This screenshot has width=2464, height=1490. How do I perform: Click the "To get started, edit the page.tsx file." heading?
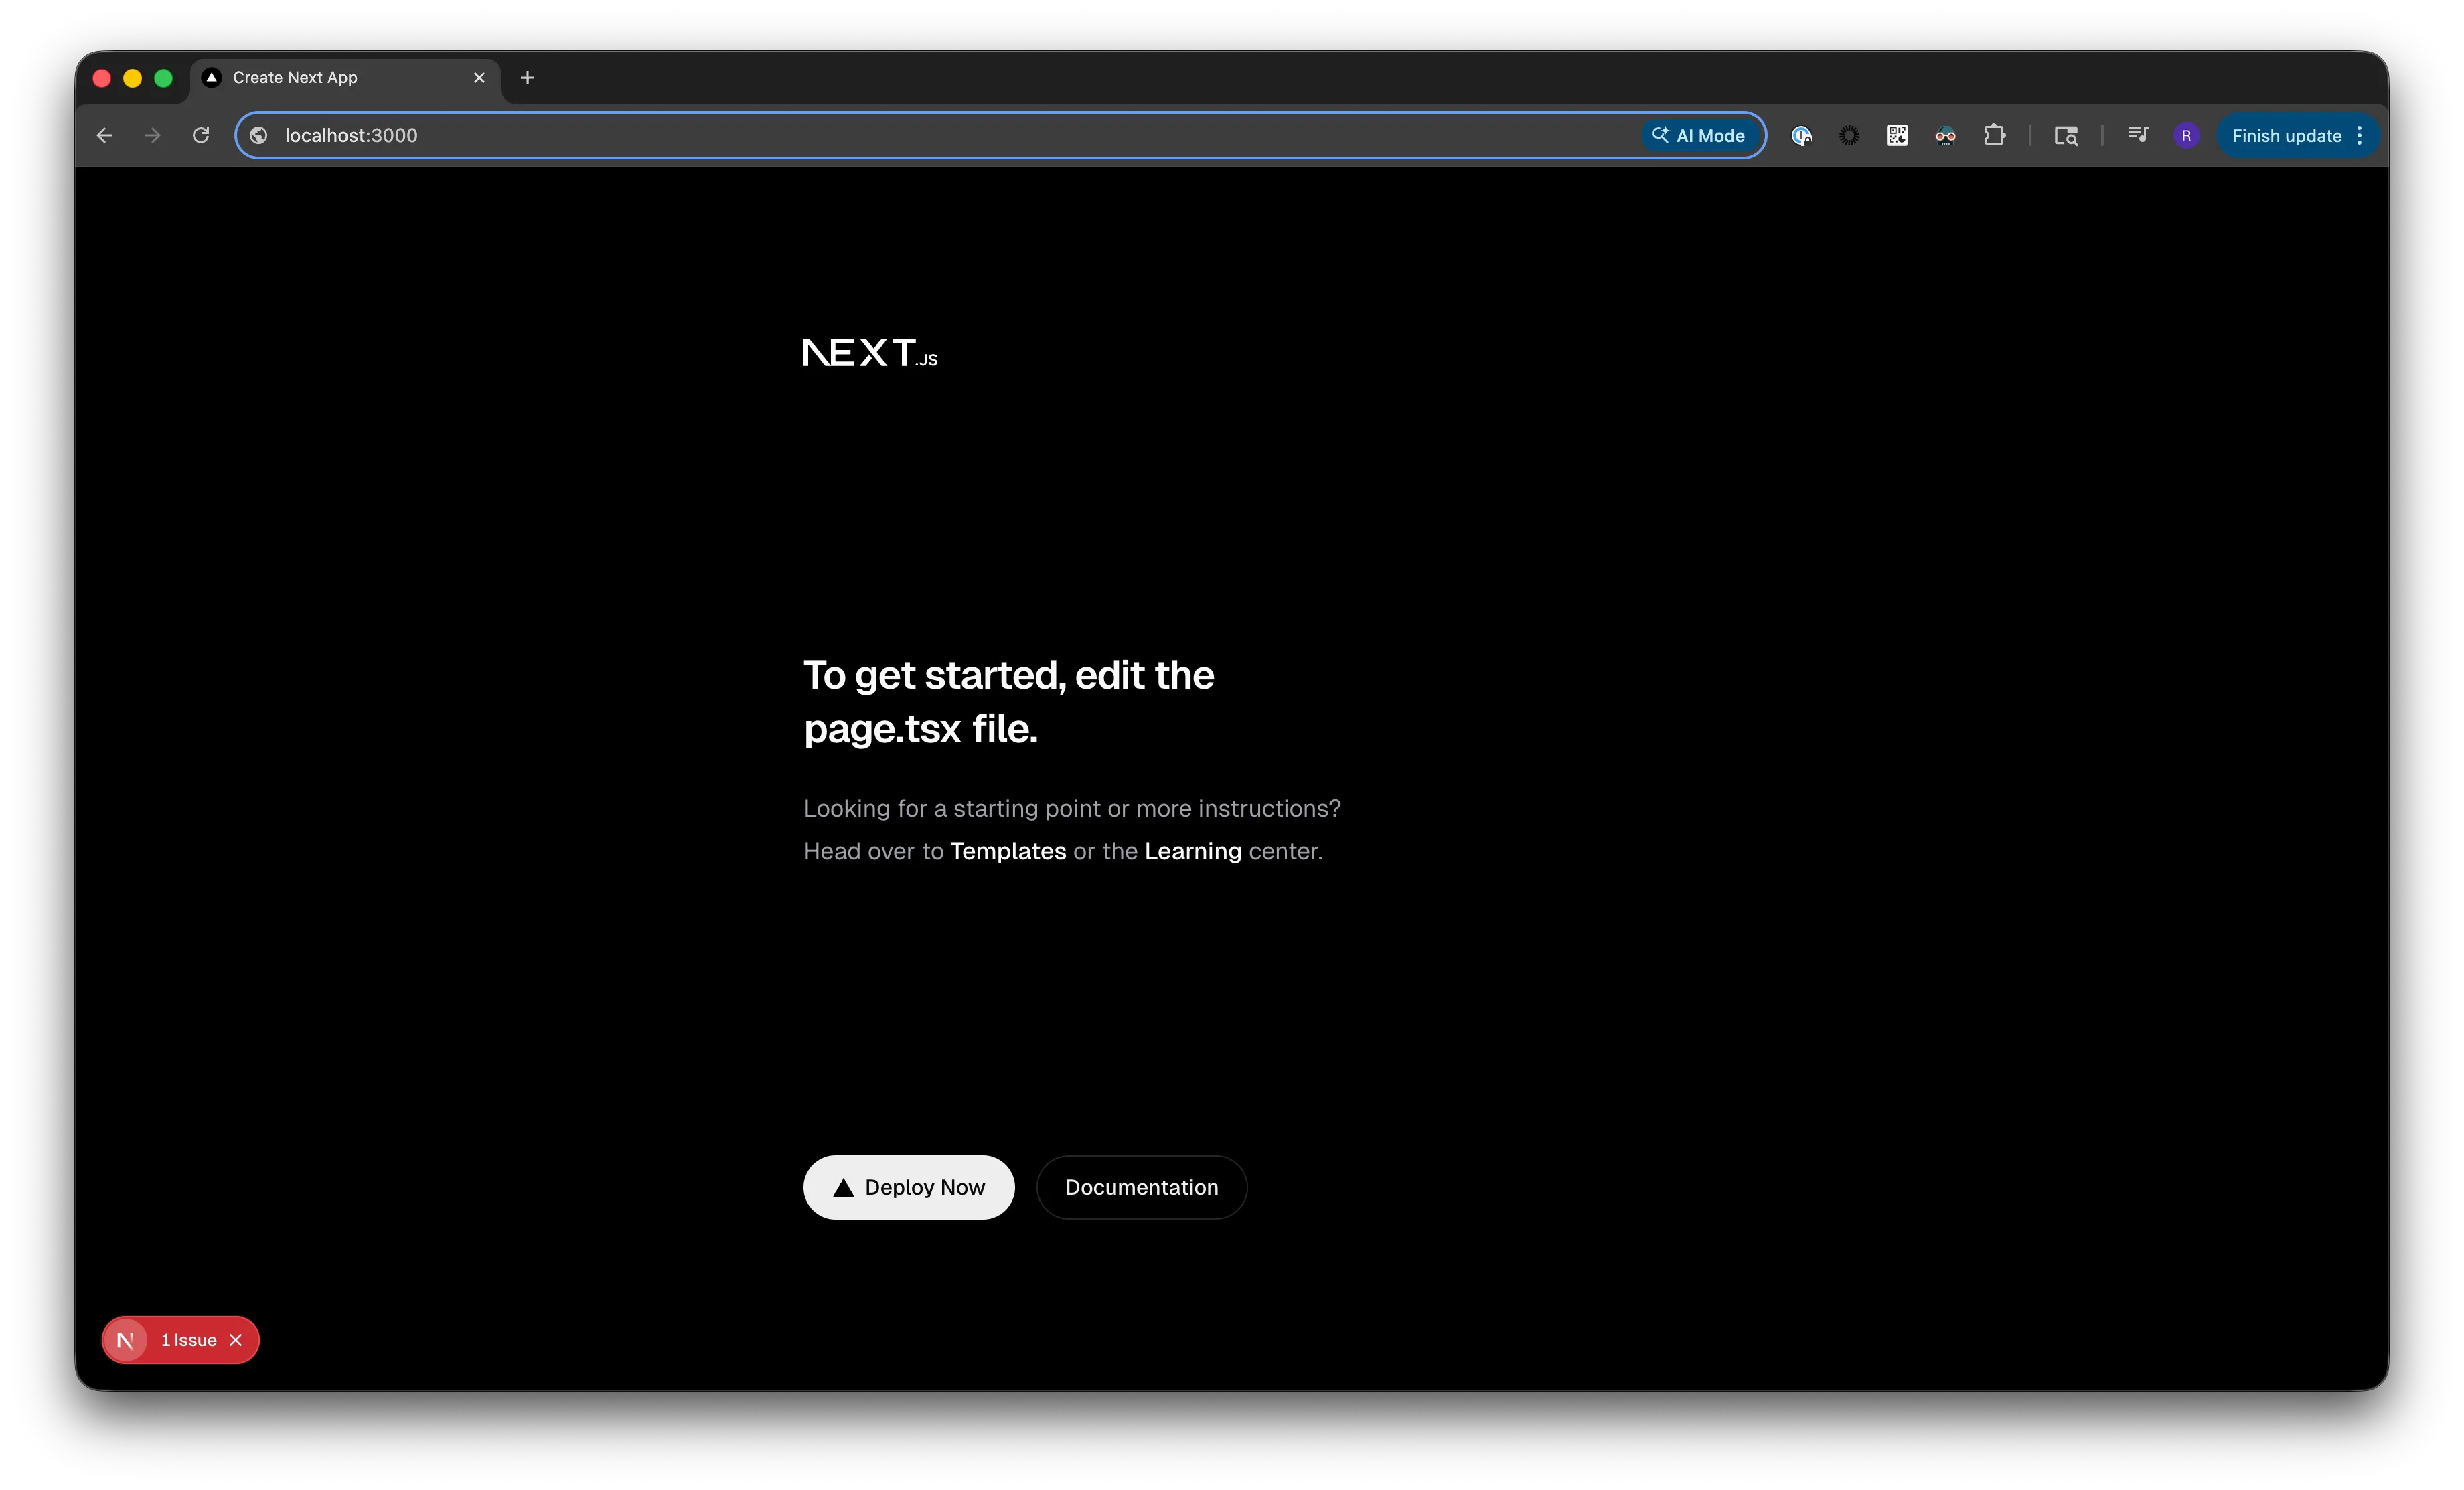coord(1009,702)
